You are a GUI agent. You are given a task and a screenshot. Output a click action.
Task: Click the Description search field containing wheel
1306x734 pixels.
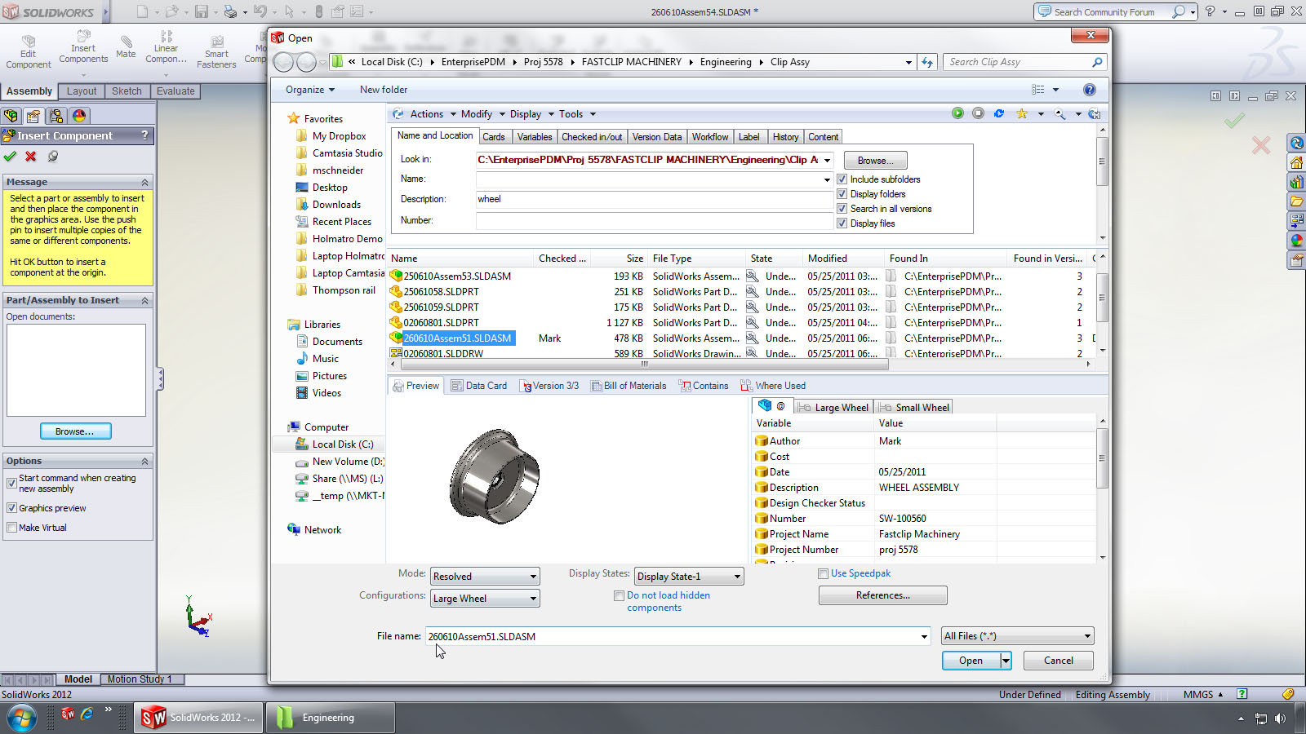653,199
